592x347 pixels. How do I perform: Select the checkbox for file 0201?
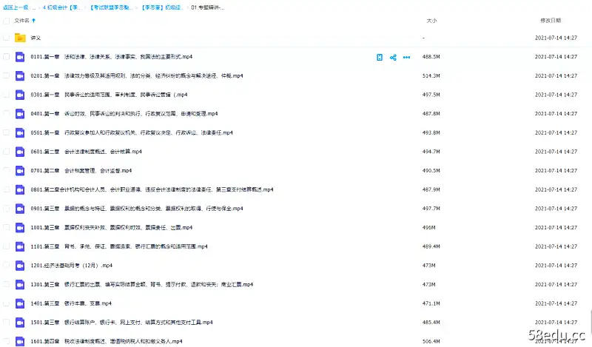pyautogui.click(x=7, y=75)
